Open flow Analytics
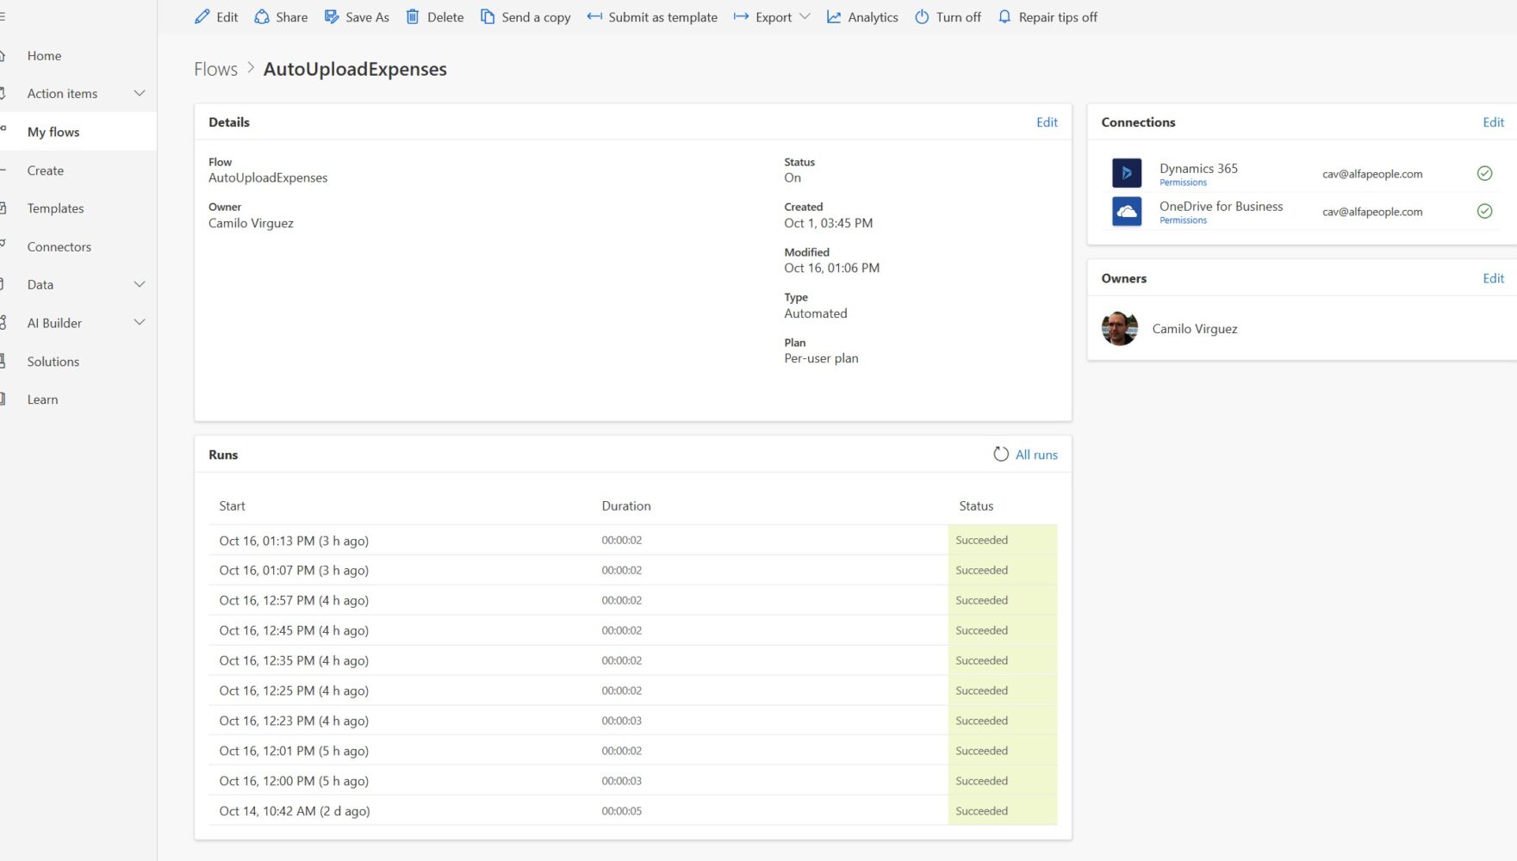 click(861, 16)
